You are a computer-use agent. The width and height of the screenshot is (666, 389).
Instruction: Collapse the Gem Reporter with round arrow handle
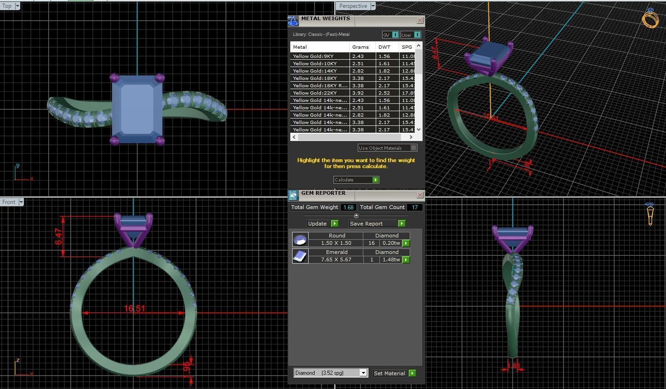[356, 215]
